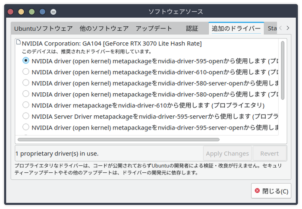
Task: Click the horizontal scrollbar of driver list
Action: pyautogui.click(x=119, y=139)
